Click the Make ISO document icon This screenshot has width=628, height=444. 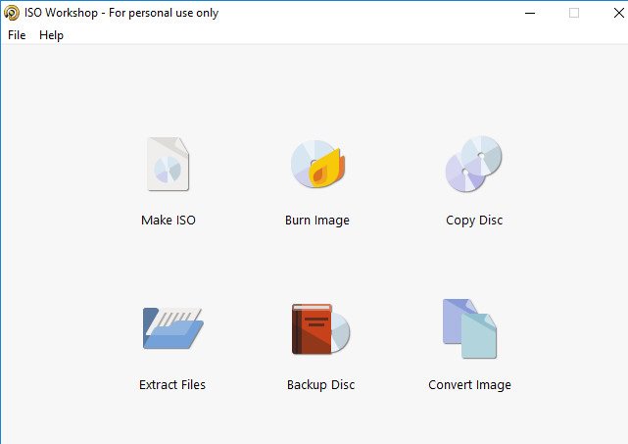168,164
